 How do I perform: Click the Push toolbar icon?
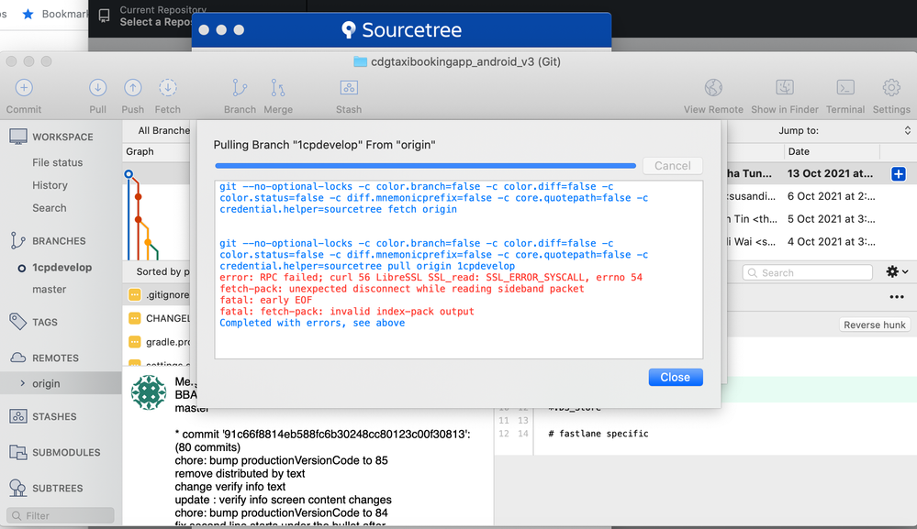[x=133, y=88]
